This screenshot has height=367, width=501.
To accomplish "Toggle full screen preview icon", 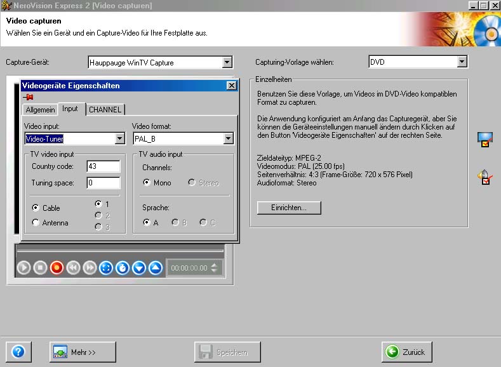I will (106, 268).
